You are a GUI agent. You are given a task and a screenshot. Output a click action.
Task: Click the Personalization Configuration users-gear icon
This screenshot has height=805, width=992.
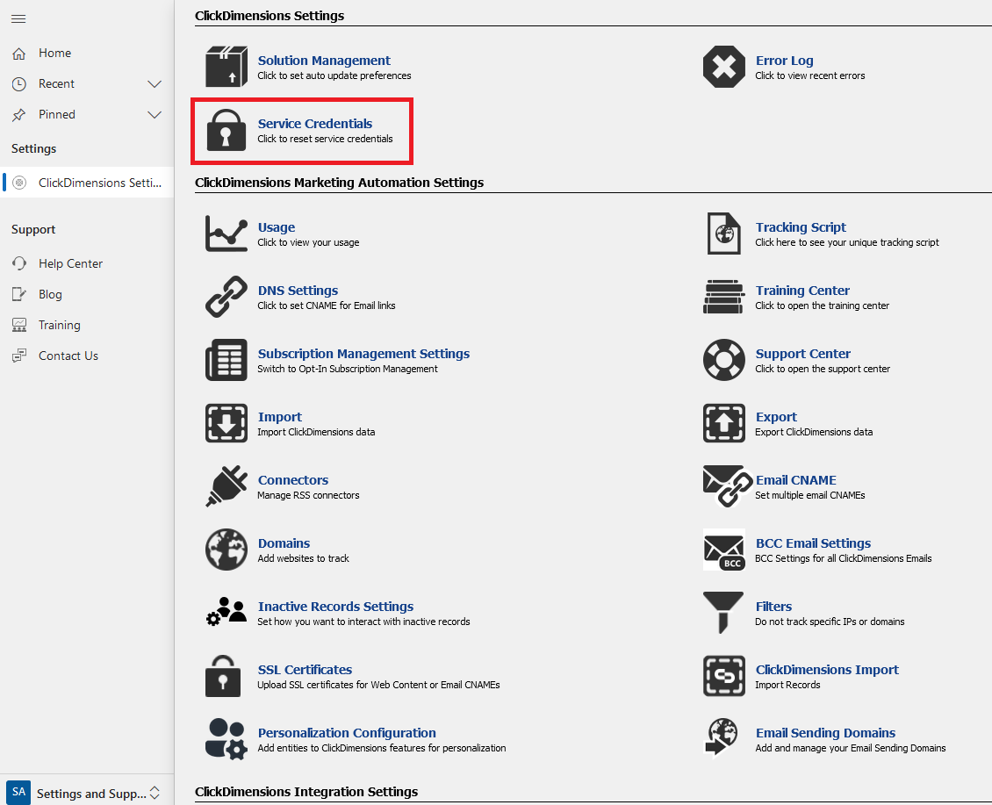click(226, 739)
